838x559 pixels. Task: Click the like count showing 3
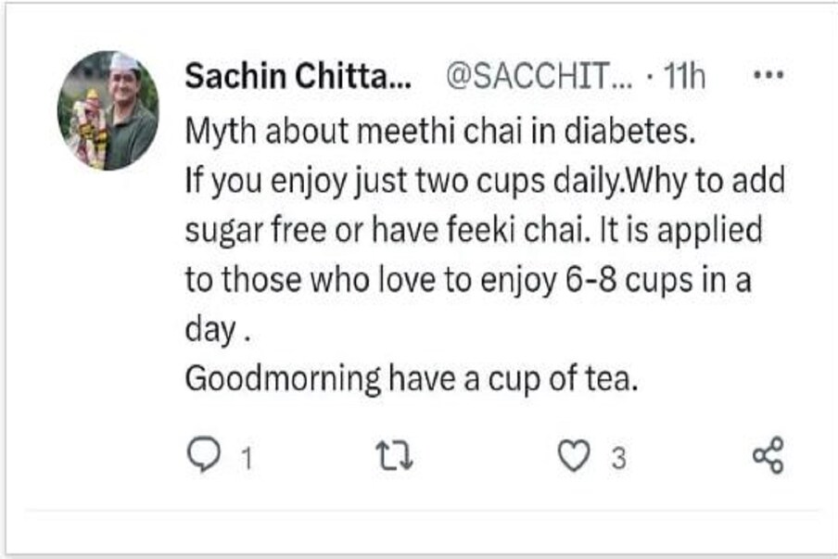click(x=618, y=458)
